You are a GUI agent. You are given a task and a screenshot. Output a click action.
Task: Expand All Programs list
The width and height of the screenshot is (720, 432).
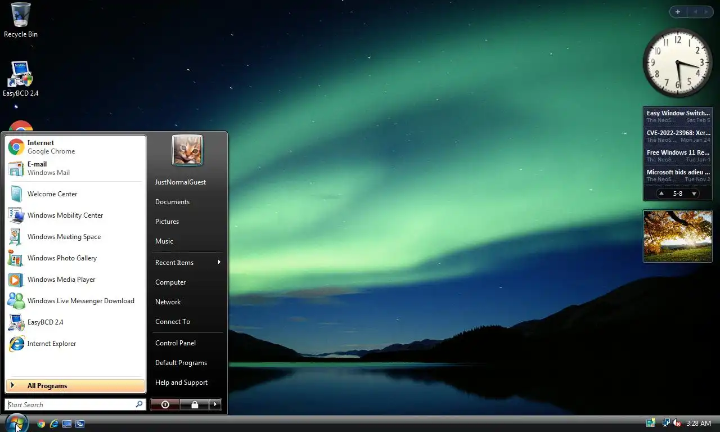(x=75, y=386)
